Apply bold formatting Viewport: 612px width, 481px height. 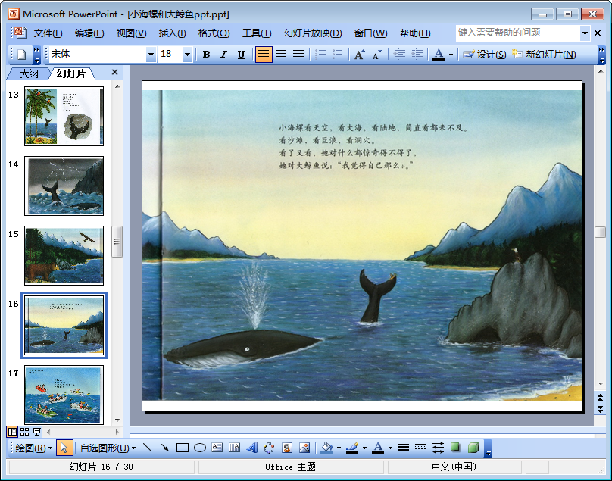207,55
